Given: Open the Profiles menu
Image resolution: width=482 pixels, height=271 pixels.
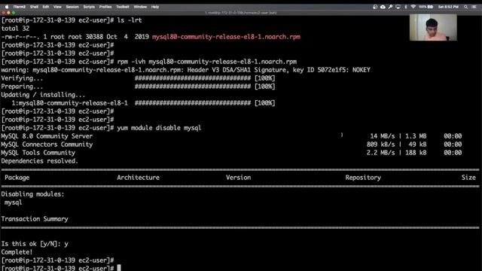Looking at the screenshot, I should 105,7.
